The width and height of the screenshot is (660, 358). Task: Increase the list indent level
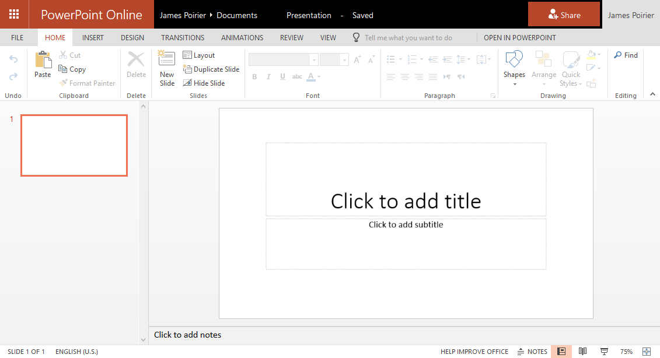[x=448, y=59]
